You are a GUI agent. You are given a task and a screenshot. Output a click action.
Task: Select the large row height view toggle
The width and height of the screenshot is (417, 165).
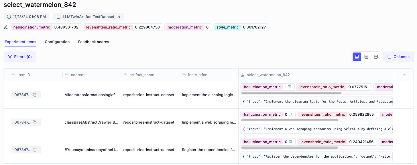click(x=376, y=57)
